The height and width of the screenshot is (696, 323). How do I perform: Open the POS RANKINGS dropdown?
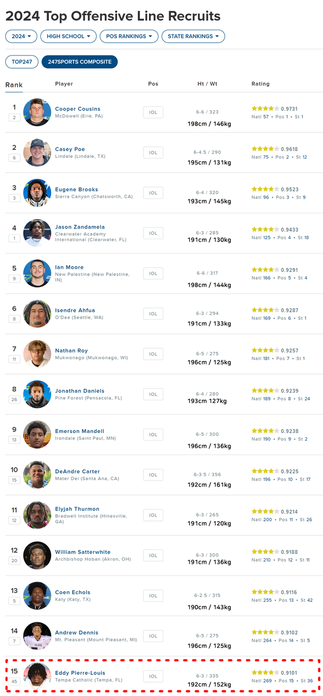(x=129, y=36)
